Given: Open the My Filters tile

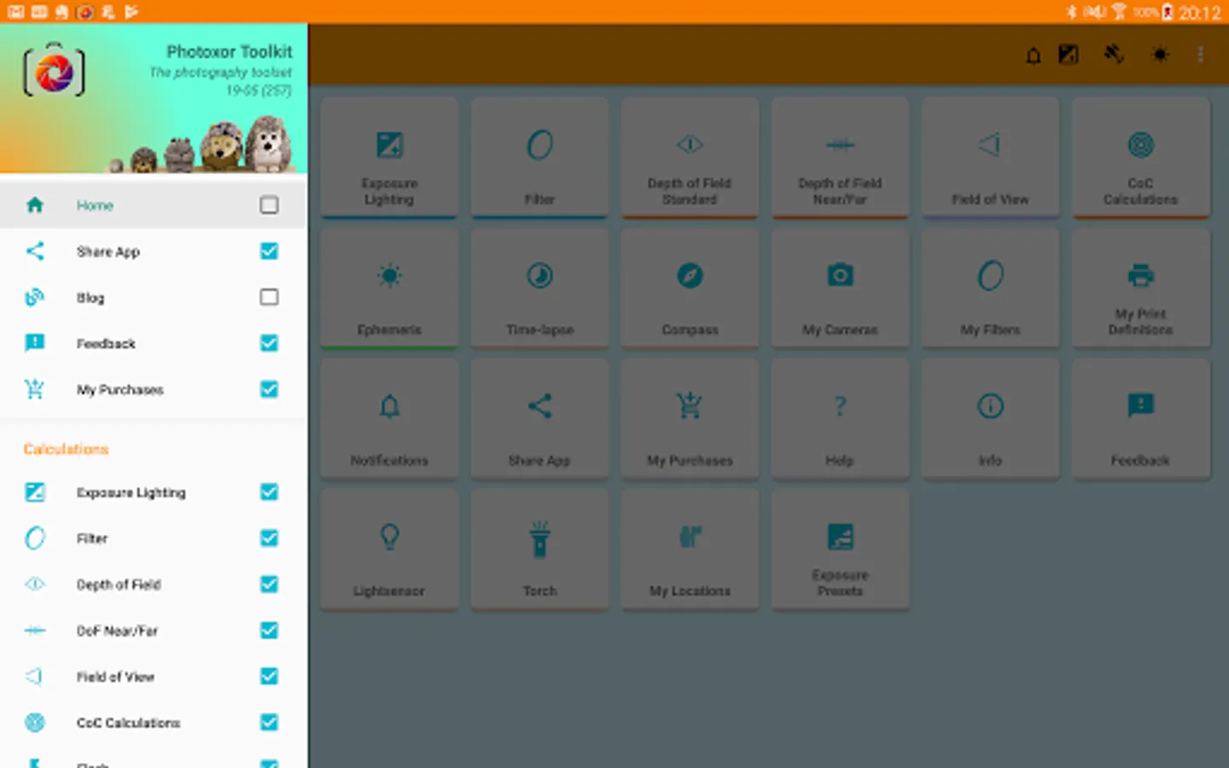Looking at the screenshot, I should [990, 288].
